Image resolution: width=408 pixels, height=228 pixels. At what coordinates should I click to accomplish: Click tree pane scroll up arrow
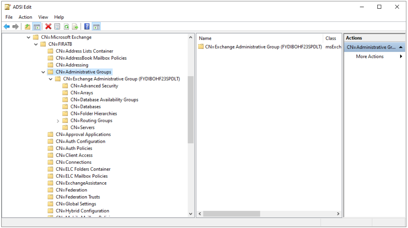191,37
